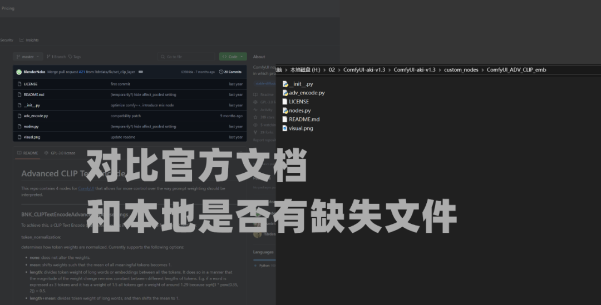Select nodes.py icon in the Explorer window
Image resolution: width=601 pixels, height=305 pixels.
point(285,111)
